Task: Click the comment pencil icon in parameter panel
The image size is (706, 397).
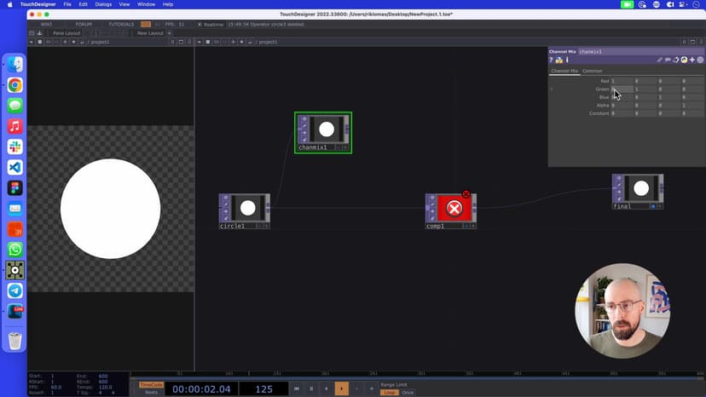Action: (x=660, y=60)
